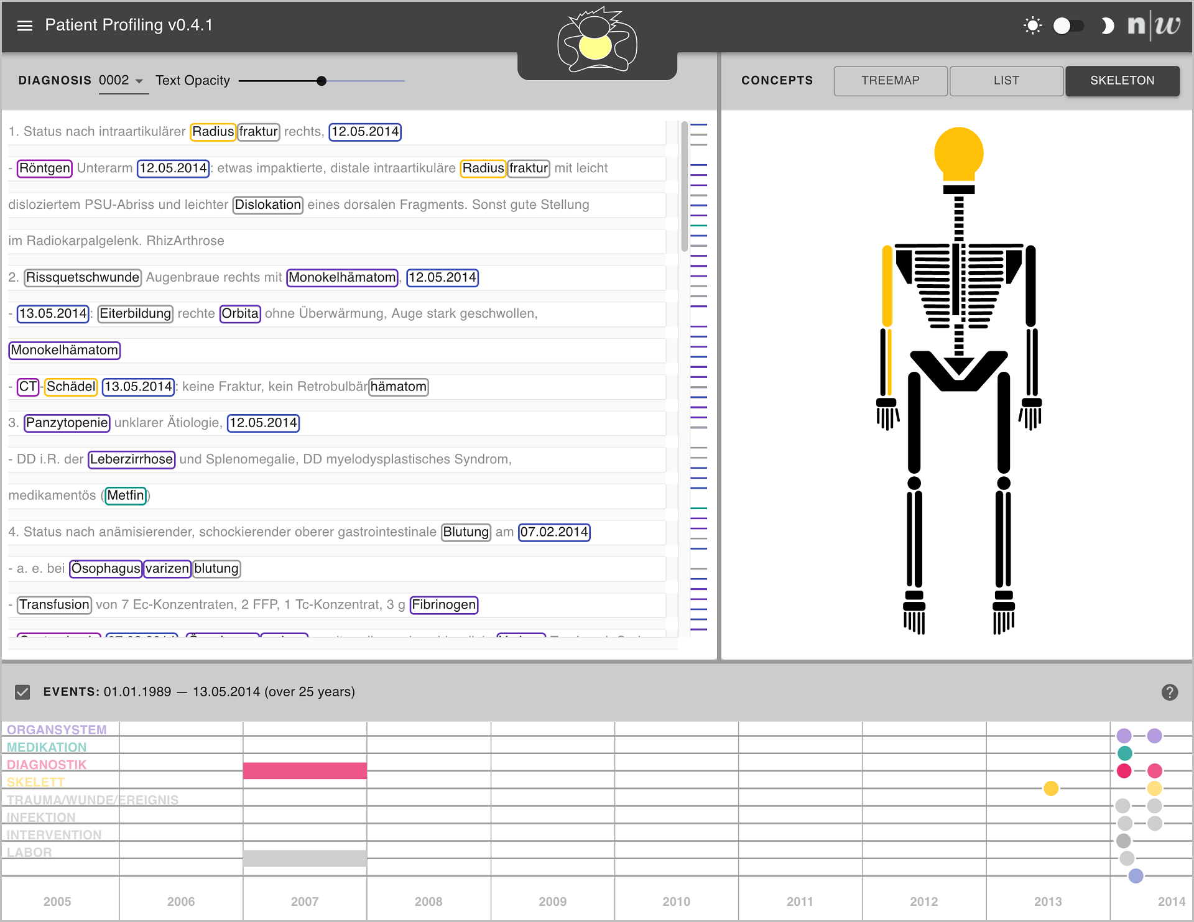Click the n|w logo icon
The height and width of the screenshot is (922, 1194).
click(x=1154, y=25)
